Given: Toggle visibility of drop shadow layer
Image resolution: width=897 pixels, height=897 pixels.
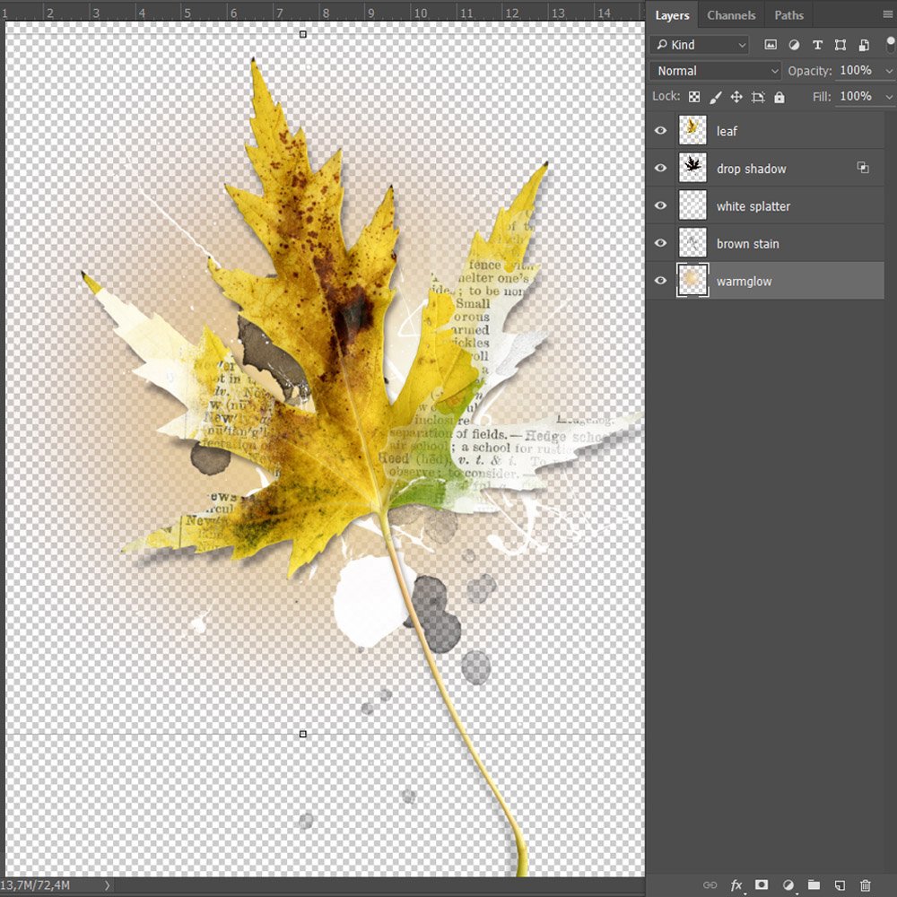Looking at the screenshot, I should 661,169.
